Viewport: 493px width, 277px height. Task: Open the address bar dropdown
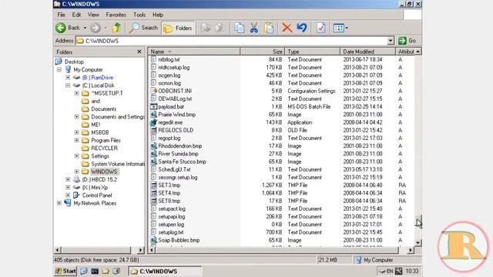point(391,41)
